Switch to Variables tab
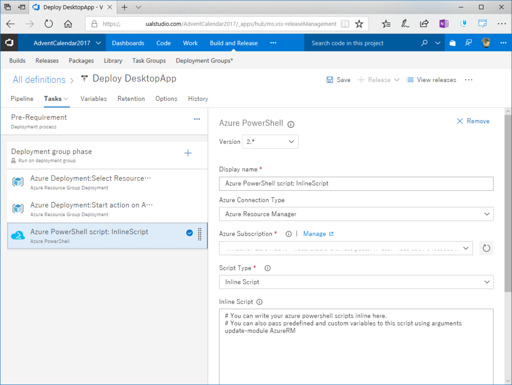Viewport: 512px width, 385px height. (x=93, y=98)
